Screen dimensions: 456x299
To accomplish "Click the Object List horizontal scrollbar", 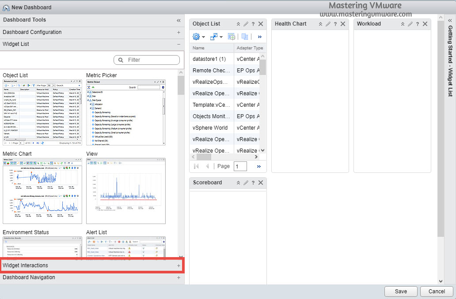I will click(204, 157).
